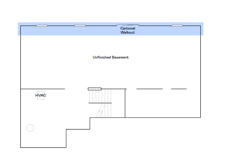Select the round circle symbol in lower-left room
This screenshot has height=165, width=241.
click(x=30, y=128)
